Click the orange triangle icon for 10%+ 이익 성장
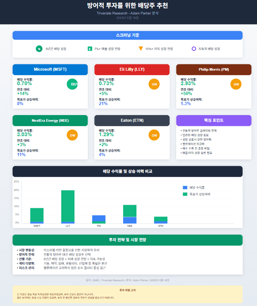The width and height of the screenshot is (257, 306). coord(141,48)
